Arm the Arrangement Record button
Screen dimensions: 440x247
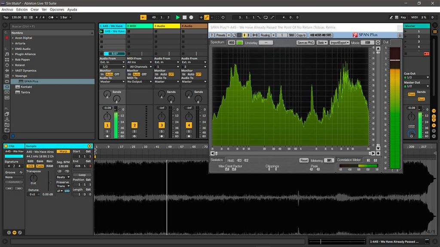[x=191, y=17]
